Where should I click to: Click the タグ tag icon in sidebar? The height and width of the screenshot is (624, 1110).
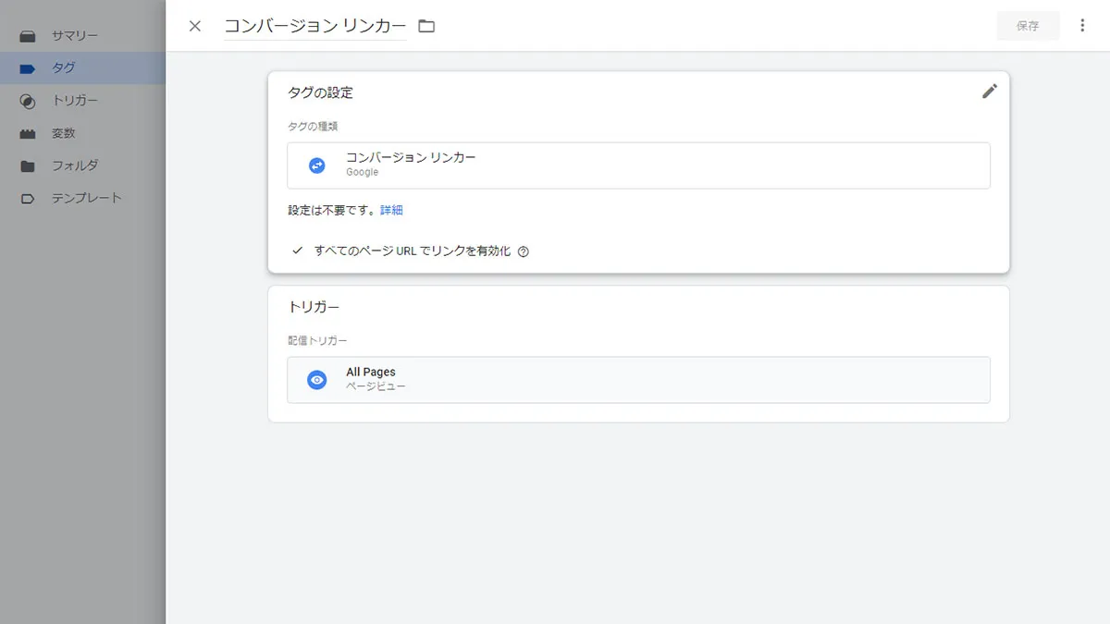[26, 67]
